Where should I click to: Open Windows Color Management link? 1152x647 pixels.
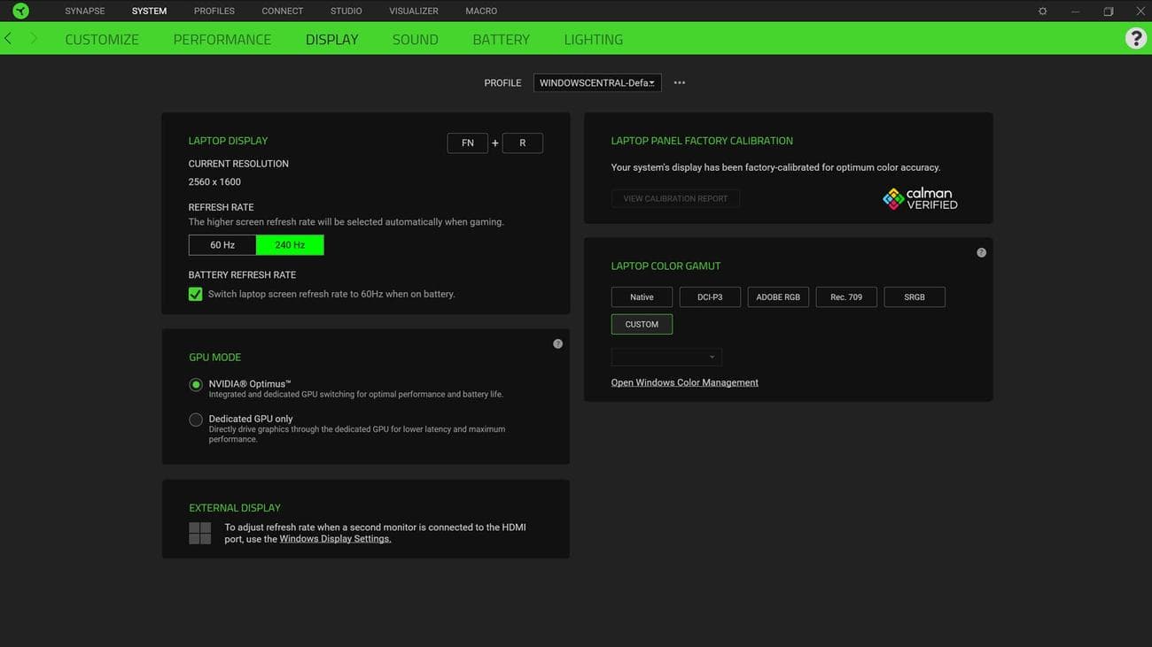pyautogui.click(x=684, y=381)
